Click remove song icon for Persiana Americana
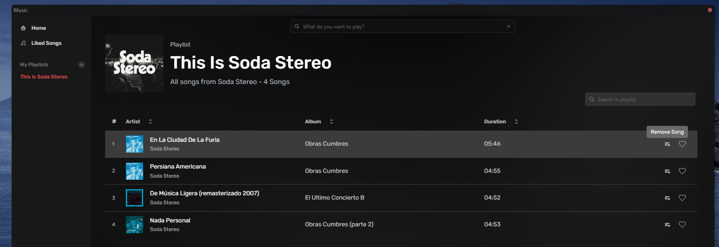Viewport: 719px width, 247px height. coord(667,171)
